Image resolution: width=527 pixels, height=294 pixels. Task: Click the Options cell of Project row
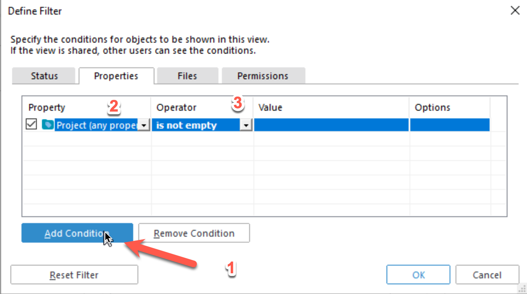450,125
